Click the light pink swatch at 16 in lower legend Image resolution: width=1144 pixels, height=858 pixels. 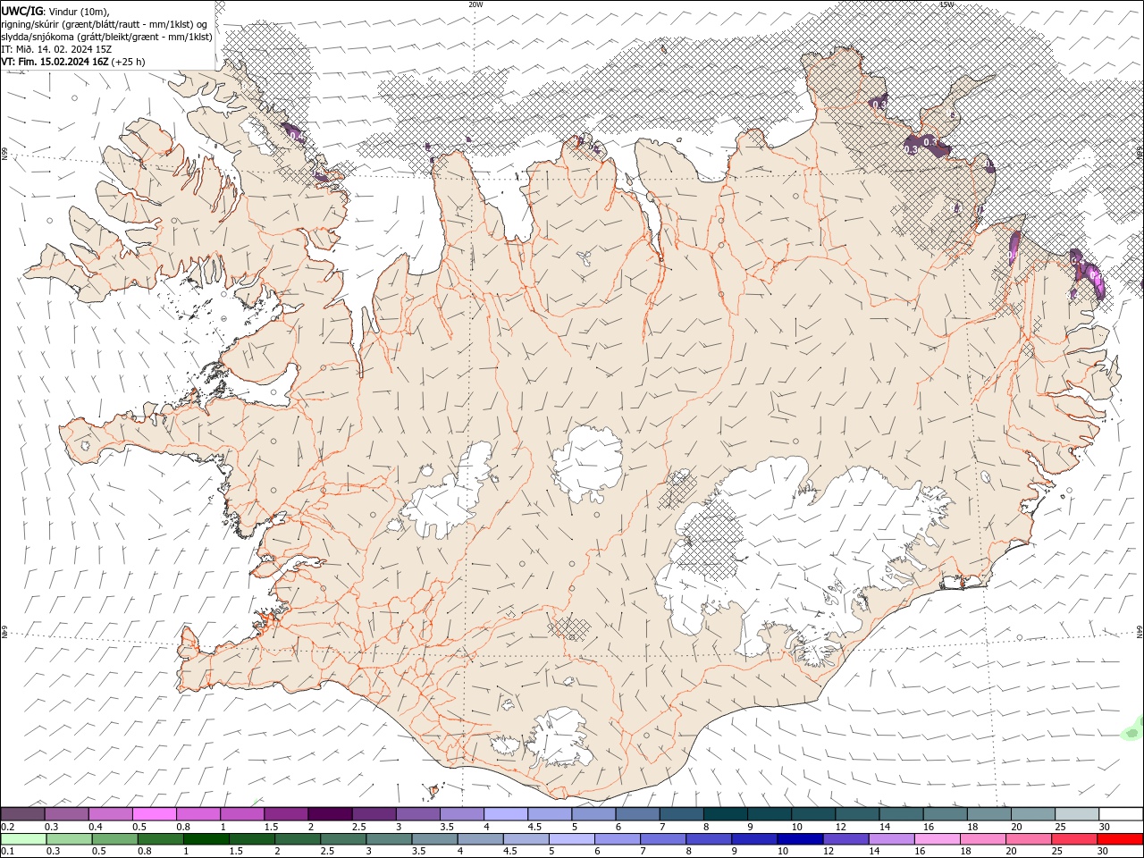pyautogui.click(x=937, y=839)
